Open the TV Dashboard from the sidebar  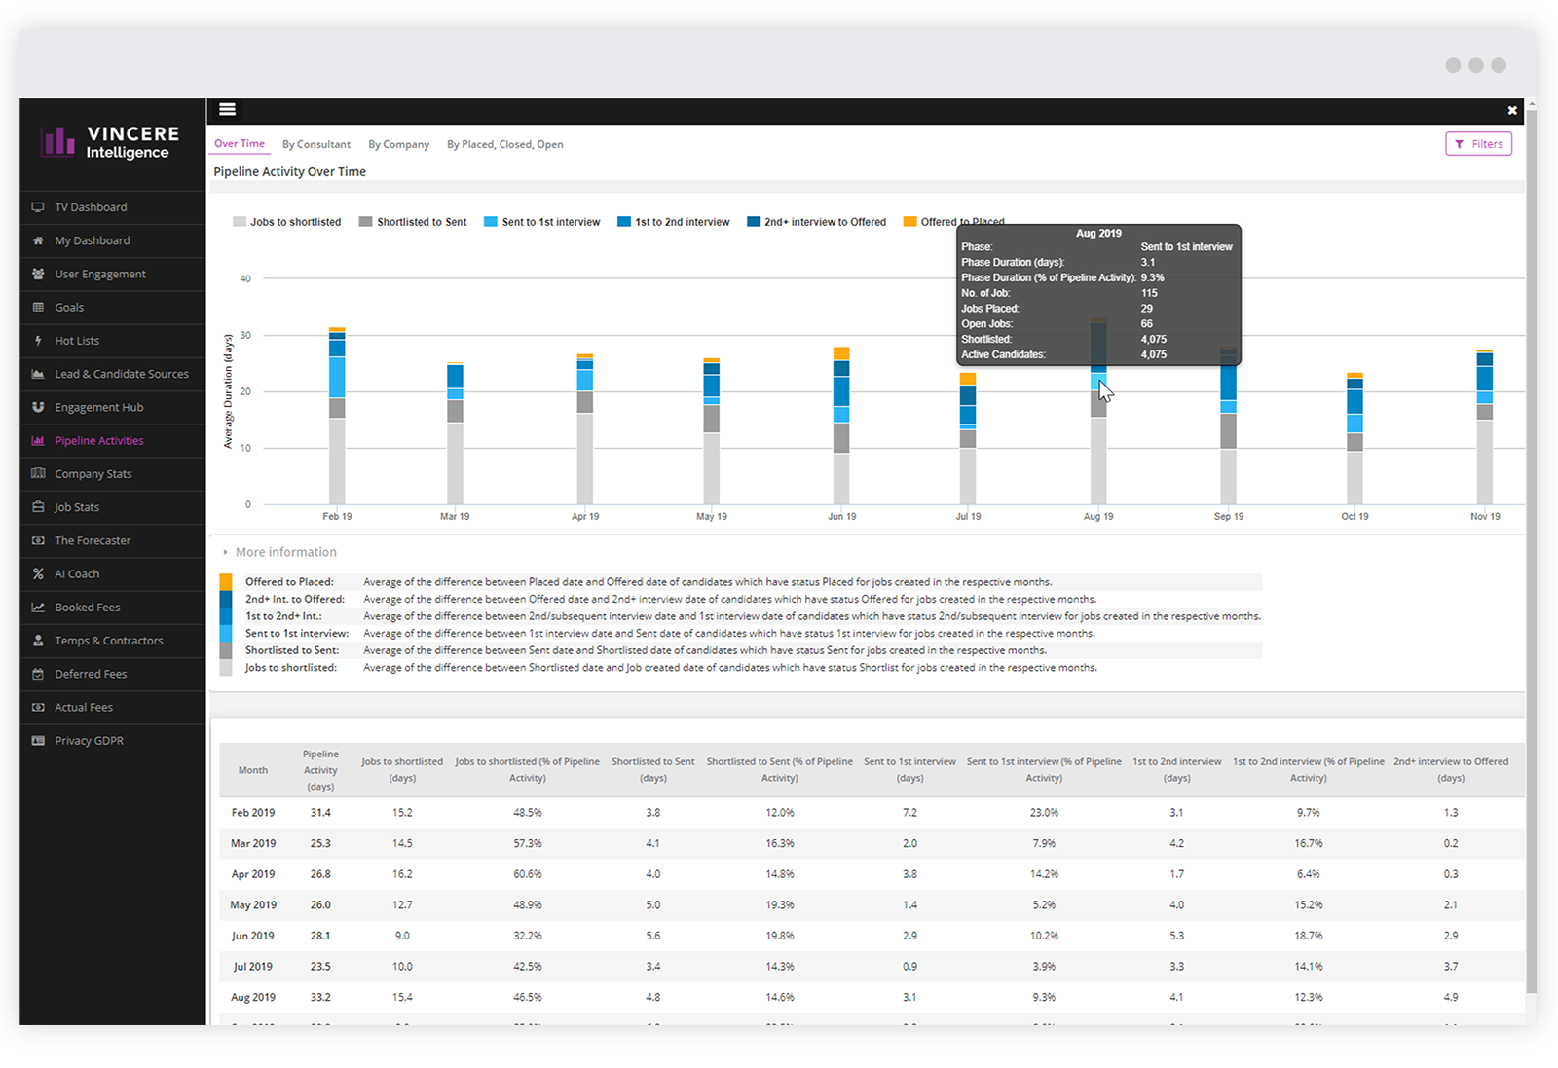click(x=92, y=206)
